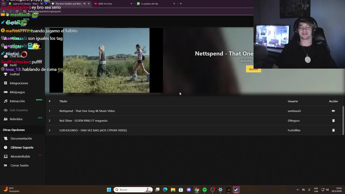Open Minijuegos in the sidebar
Viewport: 345px width, 194px height.
click(17, 92)
